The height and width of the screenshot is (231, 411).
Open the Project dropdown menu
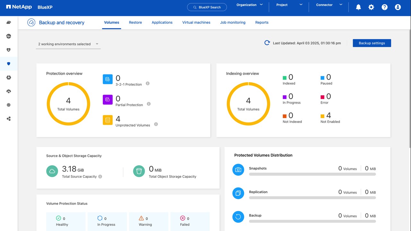pyautogui.click(x=289, y=5)
